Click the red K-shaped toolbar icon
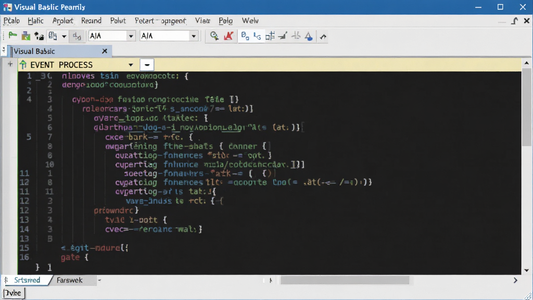 [229, 36]
